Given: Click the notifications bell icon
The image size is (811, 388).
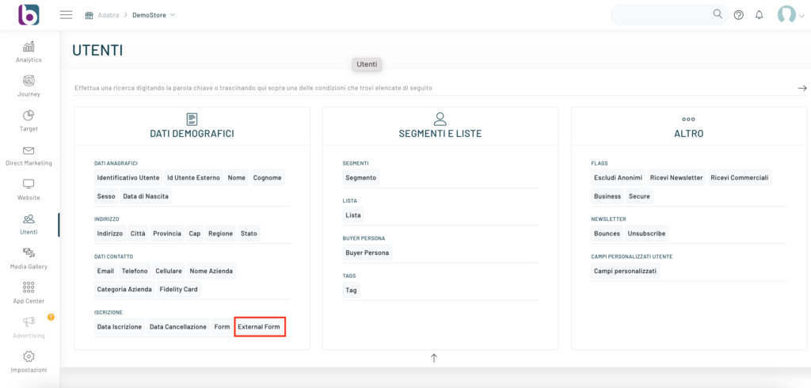Looking at the screenshot, I should point(759,15).
